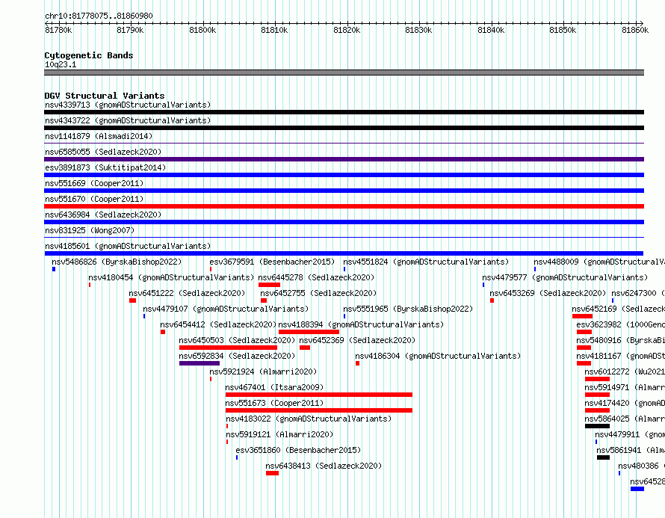
Task: Click nsv6438413 (Sedlazeck2020) label
Action: 324,466
